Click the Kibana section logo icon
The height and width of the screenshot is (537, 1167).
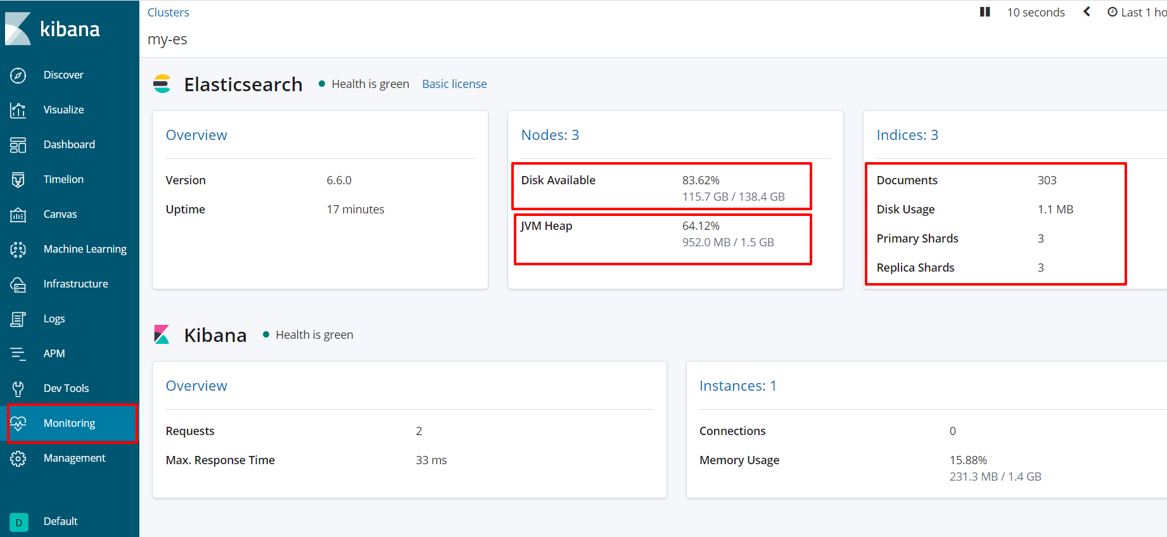[162, 334]
